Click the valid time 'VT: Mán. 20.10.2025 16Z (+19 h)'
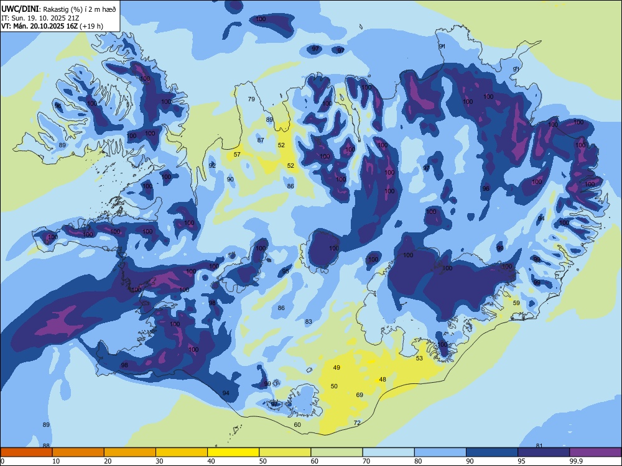 [52, 25]
